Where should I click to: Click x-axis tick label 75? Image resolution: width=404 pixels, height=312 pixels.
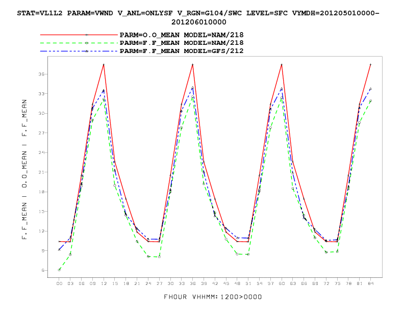[337, 283]
